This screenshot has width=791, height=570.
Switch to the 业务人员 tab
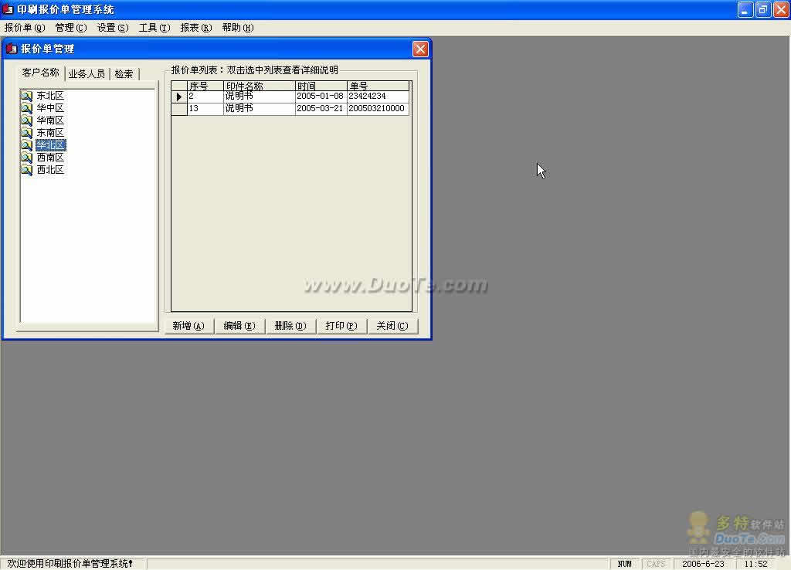87,74
